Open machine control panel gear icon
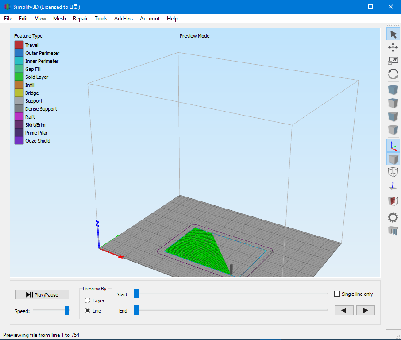The width and height of the screenshot is (401, 340). click(x=393, y=217)
